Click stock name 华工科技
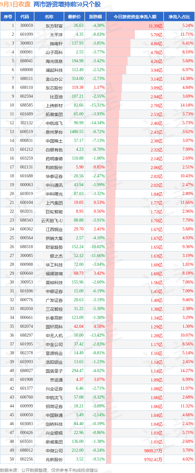This screenshot has width=195, height=473. pyautogui.click(x=54, y=265)
